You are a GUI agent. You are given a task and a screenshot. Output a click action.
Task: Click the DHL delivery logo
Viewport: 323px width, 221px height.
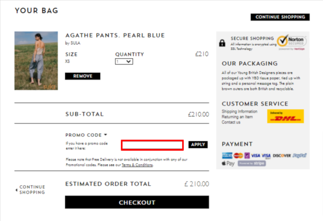click(285, 116)
